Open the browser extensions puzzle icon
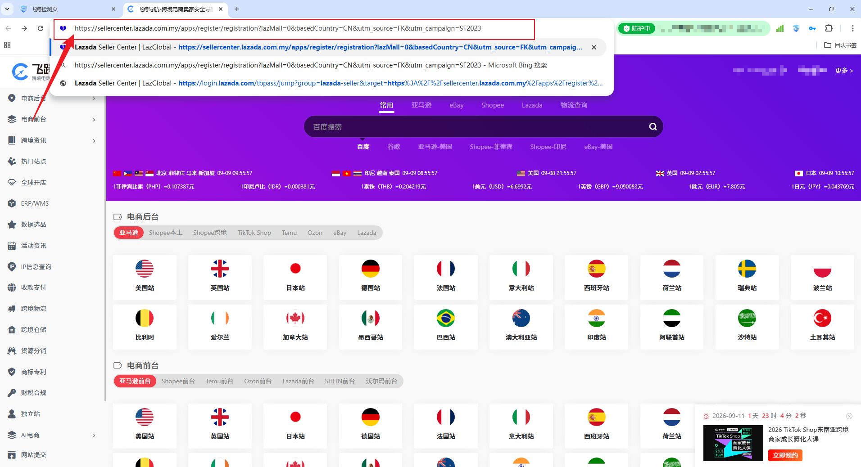The height and width of the screenshot is (467, 861). click(x=829, y=28)
